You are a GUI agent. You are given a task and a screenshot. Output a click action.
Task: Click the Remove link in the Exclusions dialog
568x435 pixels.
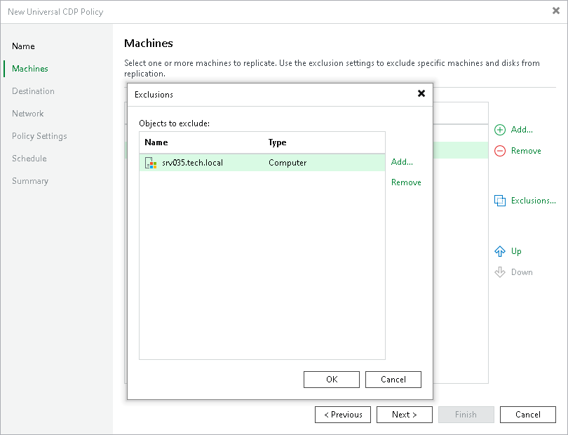tap(406, 182)
